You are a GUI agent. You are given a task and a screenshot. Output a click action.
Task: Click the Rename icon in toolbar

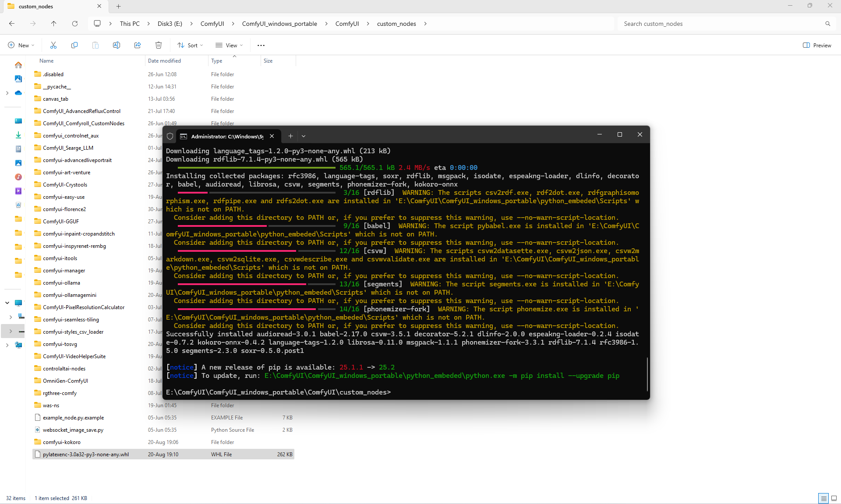[117, 45]
